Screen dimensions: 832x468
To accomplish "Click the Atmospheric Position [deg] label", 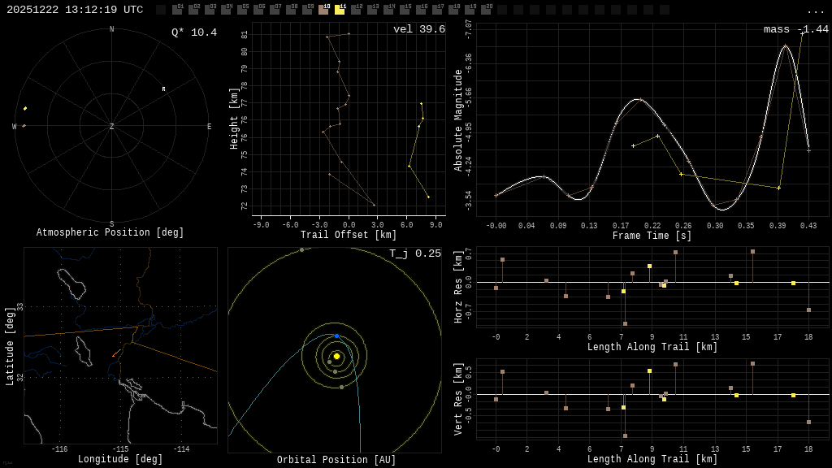I will [110, 232].
